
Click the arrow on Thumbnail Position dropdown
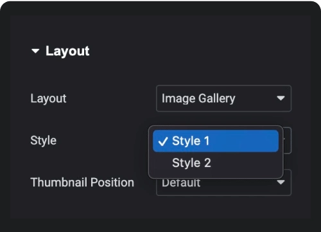click(x=281, y=183)
